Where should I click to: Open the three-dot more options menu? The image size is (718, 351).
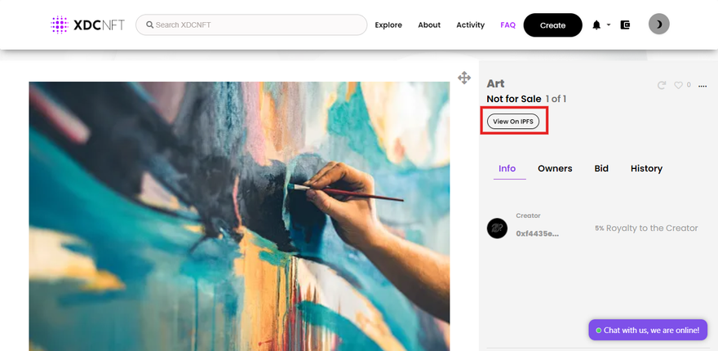tap(702, 86)
